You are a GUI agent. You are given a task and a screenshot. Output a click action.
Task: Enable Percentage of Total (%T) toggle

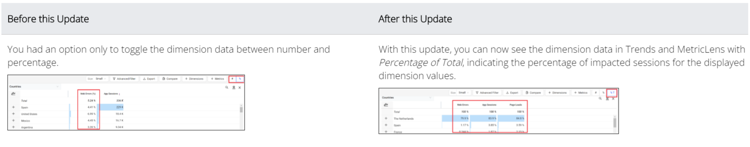point(612,93)
